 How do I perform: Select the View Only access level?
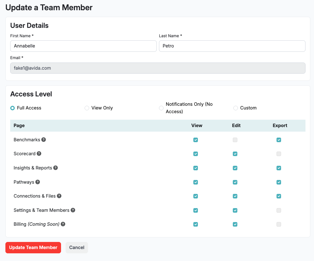[87, 108]
